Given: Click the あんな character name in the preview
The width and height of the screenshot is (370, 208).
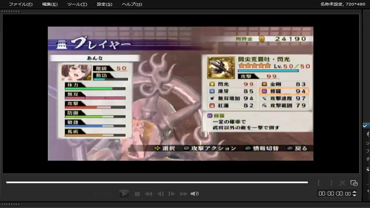Looking at the screenshot, I should [x=95, y=58].
